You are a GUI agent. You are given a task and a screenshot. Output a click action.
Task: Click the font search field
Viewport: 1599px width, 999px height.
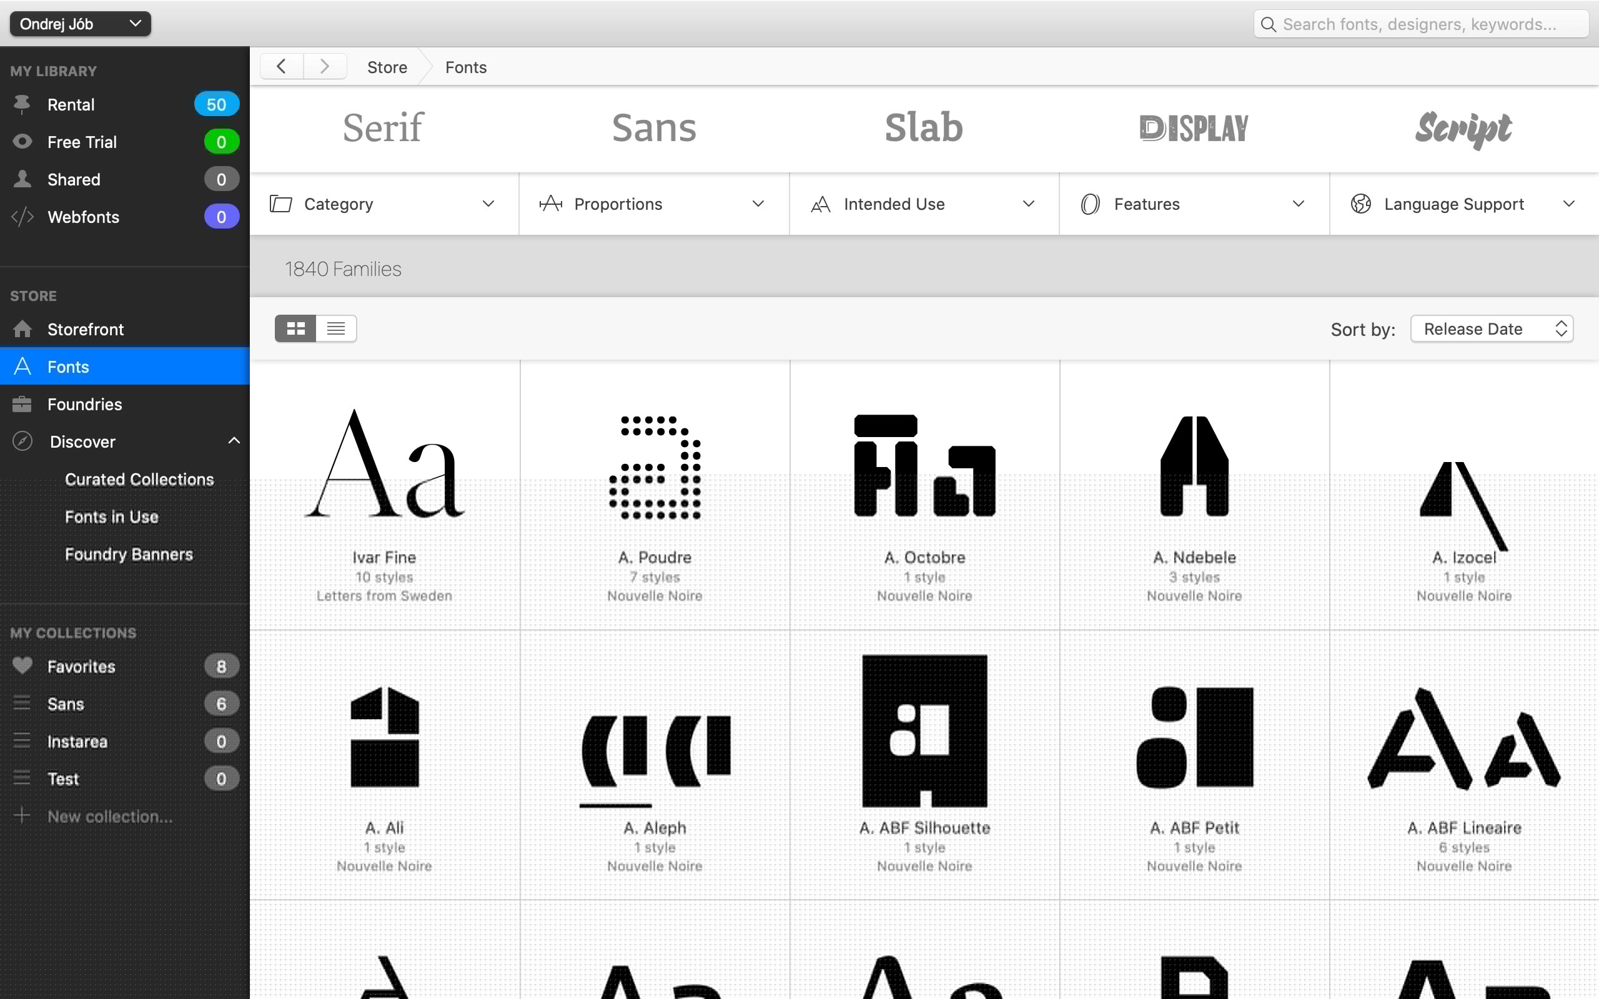(1420, 24)
